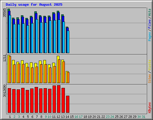Click the cyan Pages bar for day 10
Viewport: 153px width, 120px height.
(50, 37)
